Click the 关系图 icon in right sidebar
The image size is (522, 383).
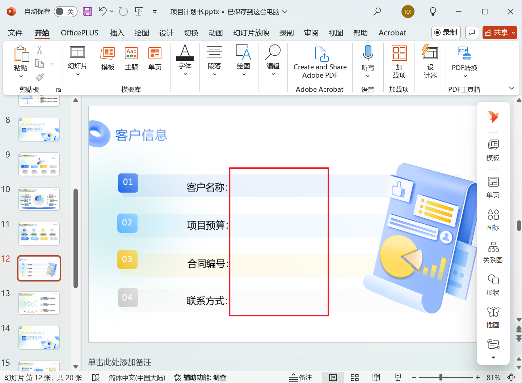pos(493,252)
